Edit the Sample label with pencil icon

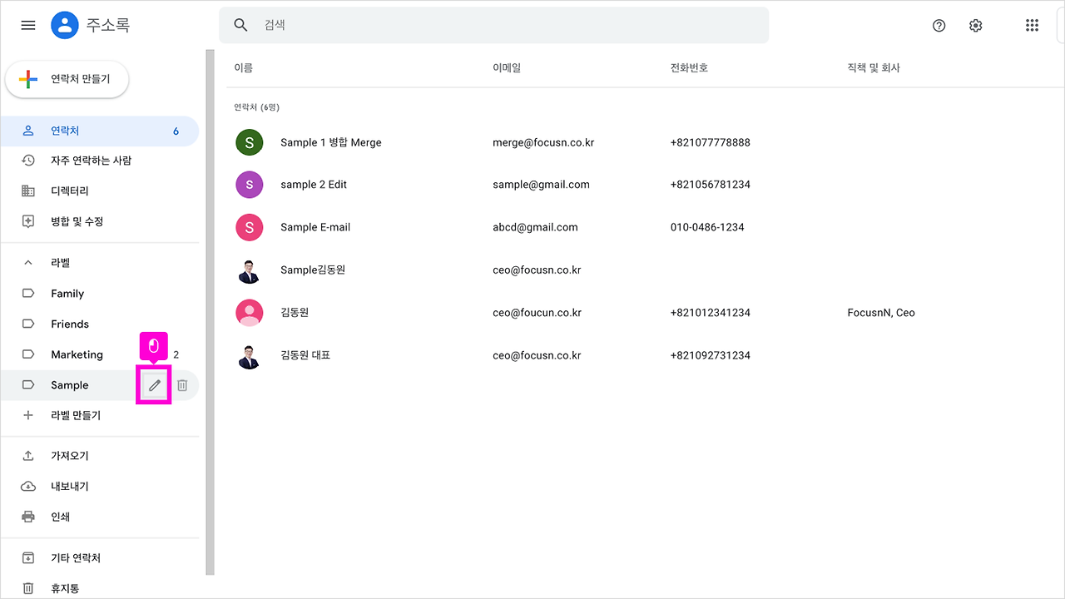(x=154, y=385)
